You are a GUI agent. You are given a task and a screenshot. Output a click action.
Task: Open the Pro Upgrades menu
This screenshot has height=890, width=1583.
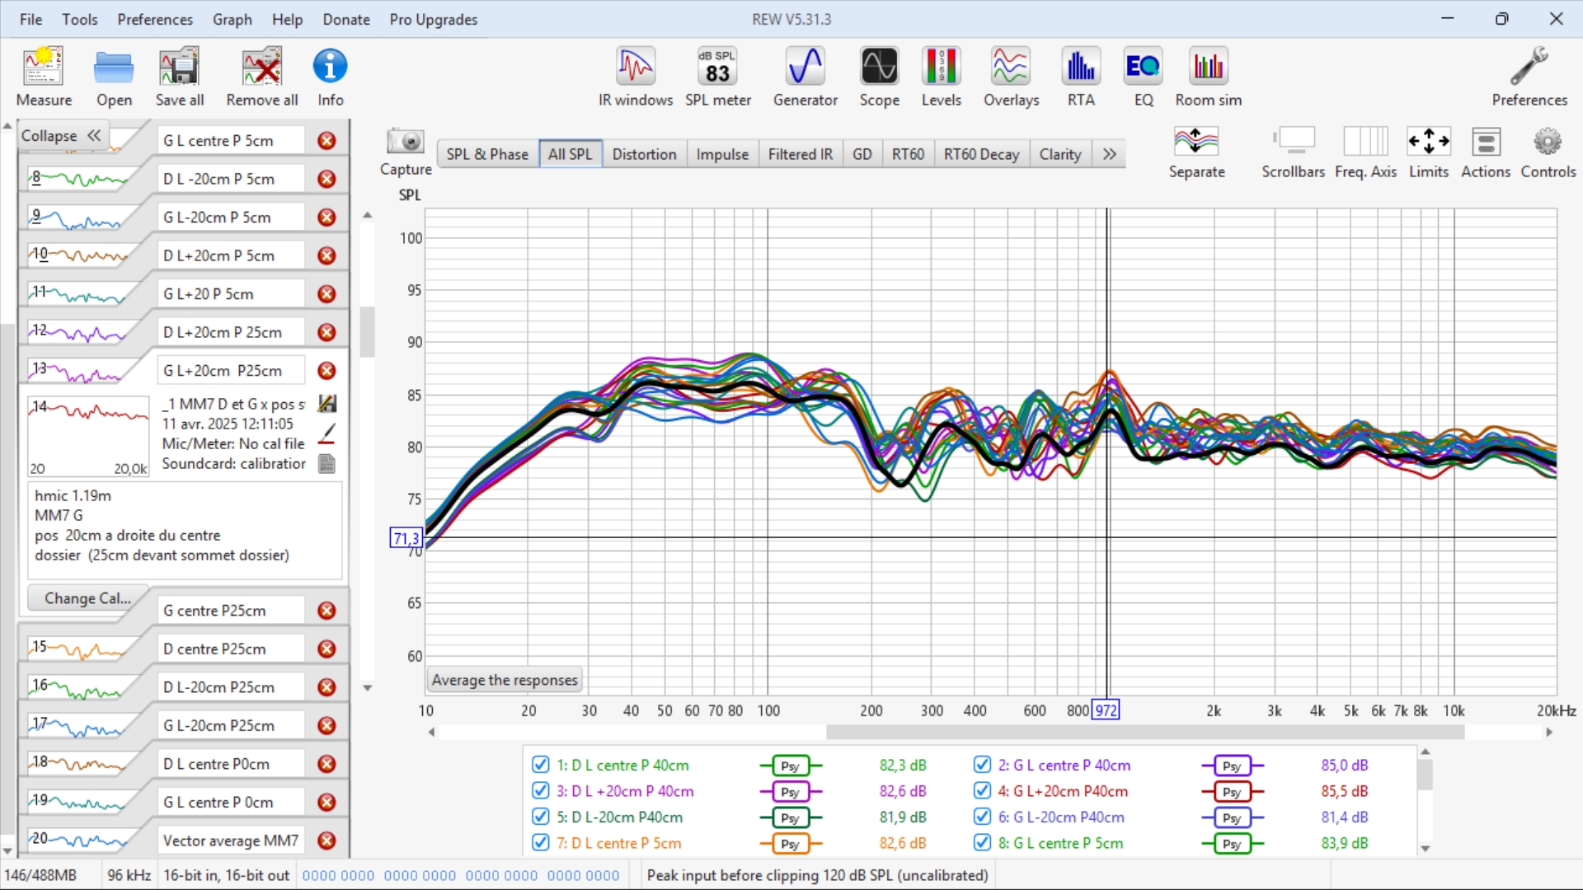click(x=433, y=19)
